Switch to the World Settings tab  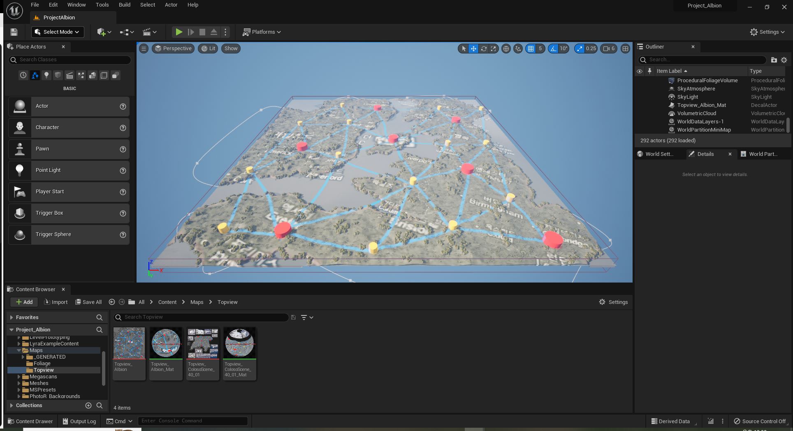659,154
